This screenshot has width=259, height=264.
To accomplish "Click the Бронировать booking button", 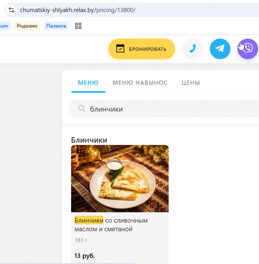I will click(x=142, y=49).
